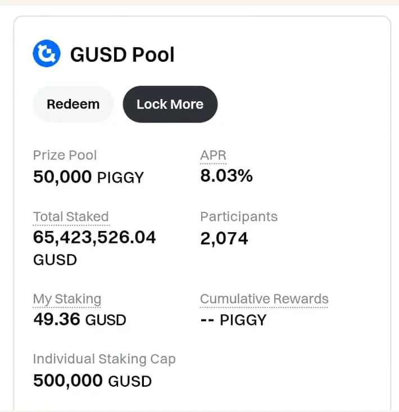Click the GUSD unit under Total Staked
The width and height of the screenshot is (399, 412).
pyautogui.click(x=55, y=260)
